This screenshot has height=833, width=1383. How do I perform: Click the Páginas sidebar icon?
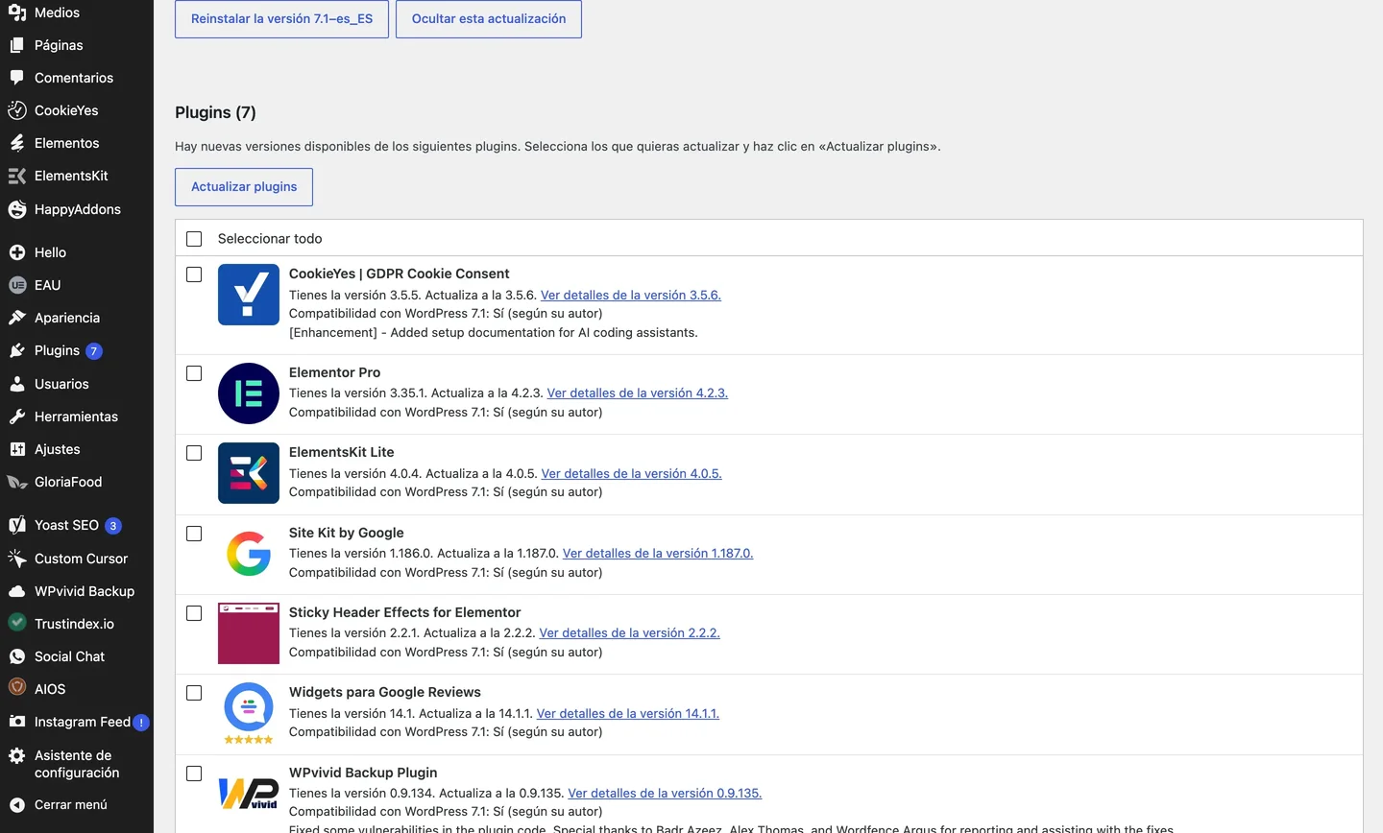pos(17,45)
